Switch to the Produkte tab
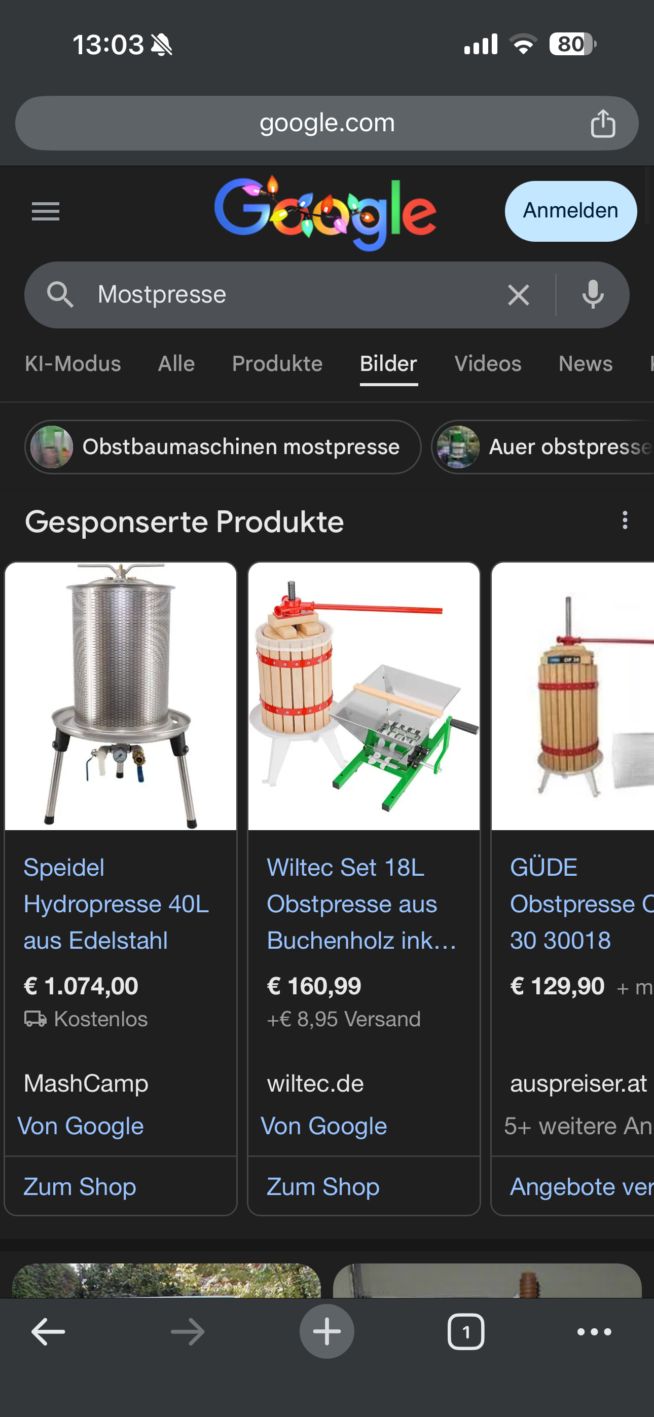This screenshot has height=1417, width=654. [277, 364]
